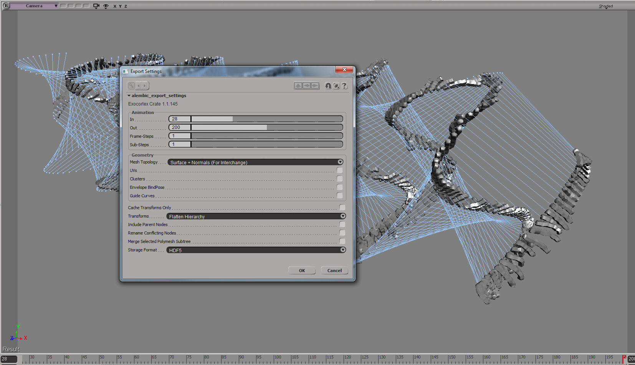Collapse the alembic_export_settings section
Viewport: 635px width, 365px height.
click(x=129, y=96)
